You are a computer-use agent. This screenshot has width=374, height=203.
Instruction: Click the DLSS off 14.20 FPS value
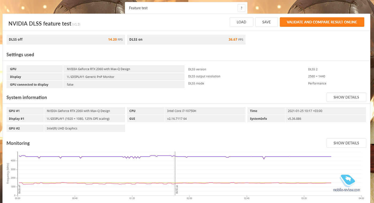[115, 40]
